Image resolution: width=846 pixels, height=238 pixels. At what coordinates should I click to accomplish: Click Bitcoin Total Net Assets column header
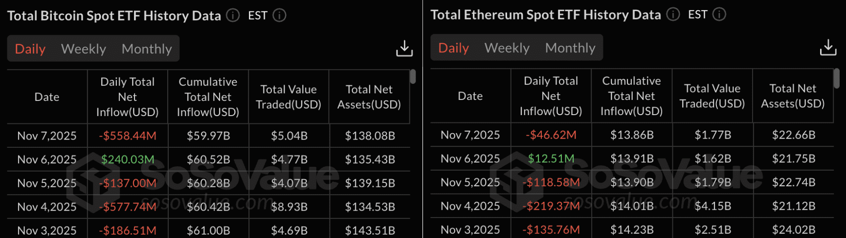[369, 97]
